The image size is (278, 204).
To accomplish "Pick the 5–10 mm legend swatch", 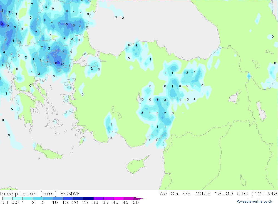I will [48, 198].
